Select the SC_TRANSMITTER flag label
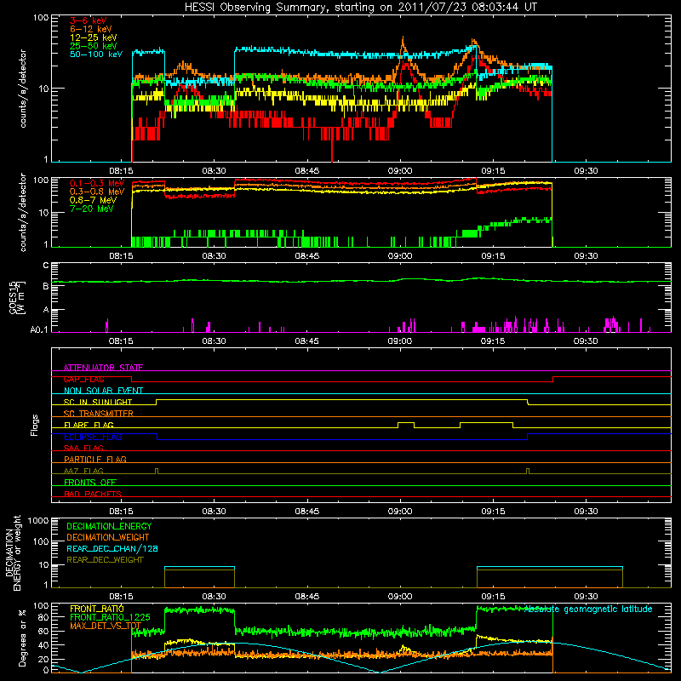The height and width of the screenshot is (681, 681). click(x=99, y=414)
